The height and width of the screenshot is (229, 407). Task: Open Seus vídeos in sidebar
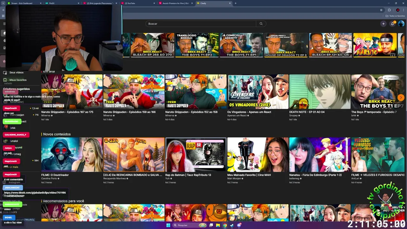(16, 73)
